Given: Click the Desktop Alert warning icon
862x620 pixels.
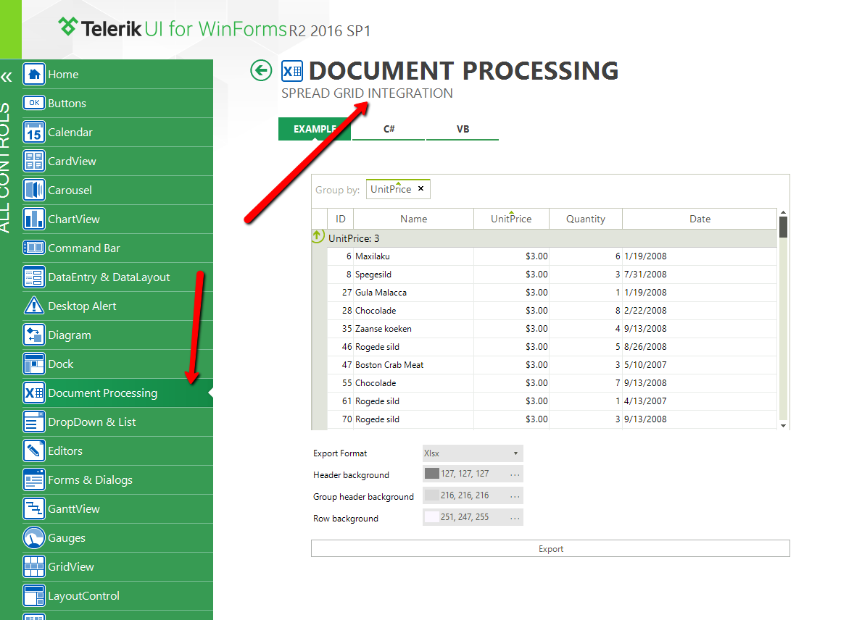Looking at the screenshot, I should click(34, 306).
